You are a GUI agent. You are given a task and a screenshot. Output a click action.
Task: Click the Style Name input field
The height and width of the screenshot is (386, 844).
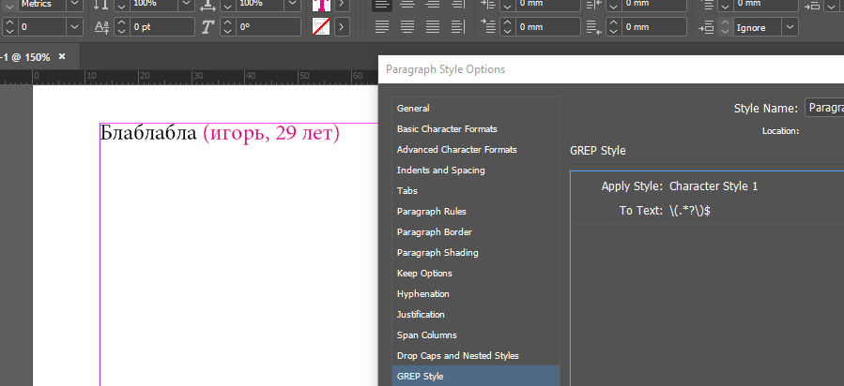823,109
